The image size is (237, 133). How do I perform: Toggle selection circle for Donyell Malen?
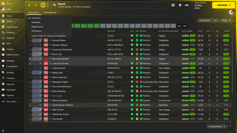tap(30, 40)
